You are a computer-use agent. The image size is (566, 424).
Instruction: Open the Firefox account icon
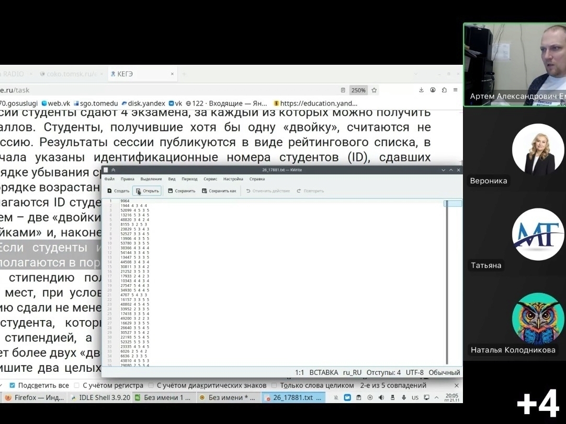click(x=433, y=90)
